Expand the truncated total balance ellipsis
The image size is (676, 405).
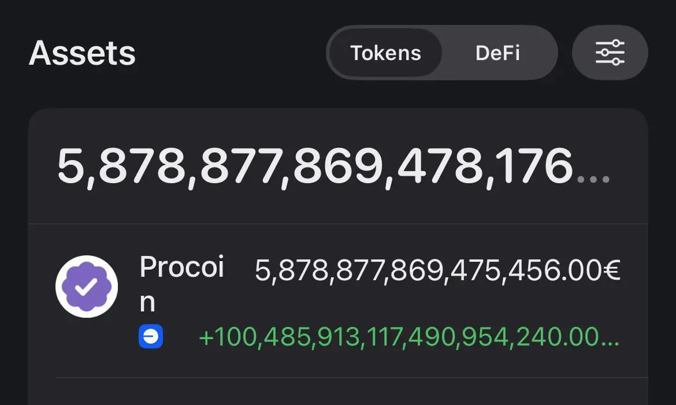pos(593,180)
